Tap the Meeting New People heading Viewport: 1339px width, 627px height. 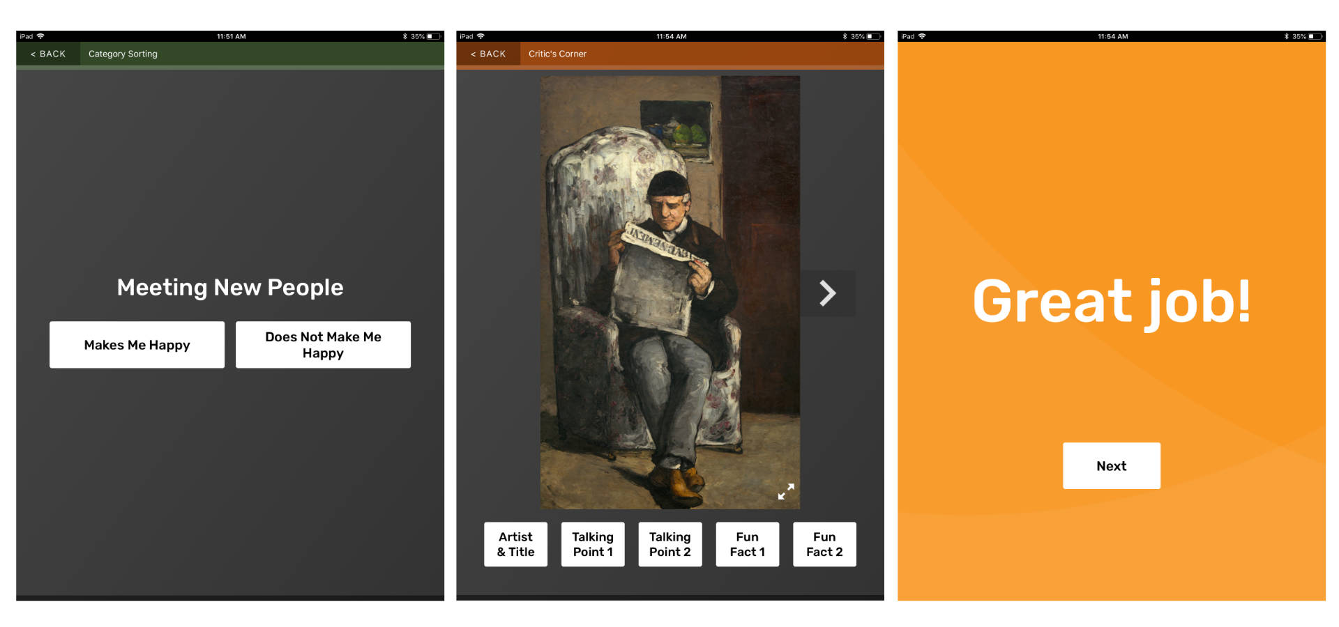pos(230,288)
